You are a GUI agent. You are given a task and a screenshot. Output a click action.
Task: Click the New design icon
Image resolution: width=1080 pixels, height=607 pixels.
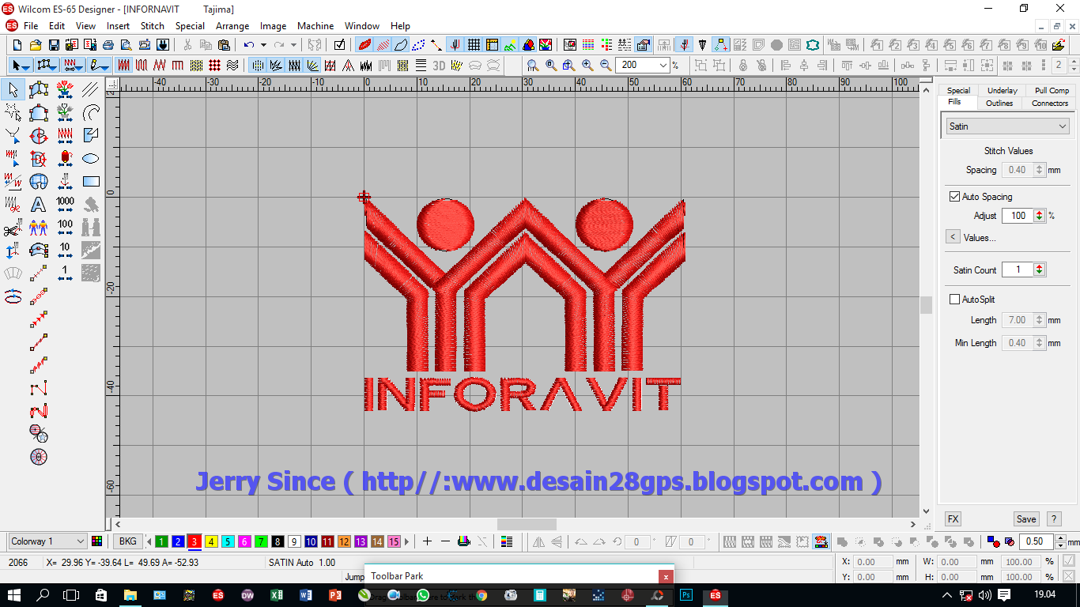pos(17,45)
